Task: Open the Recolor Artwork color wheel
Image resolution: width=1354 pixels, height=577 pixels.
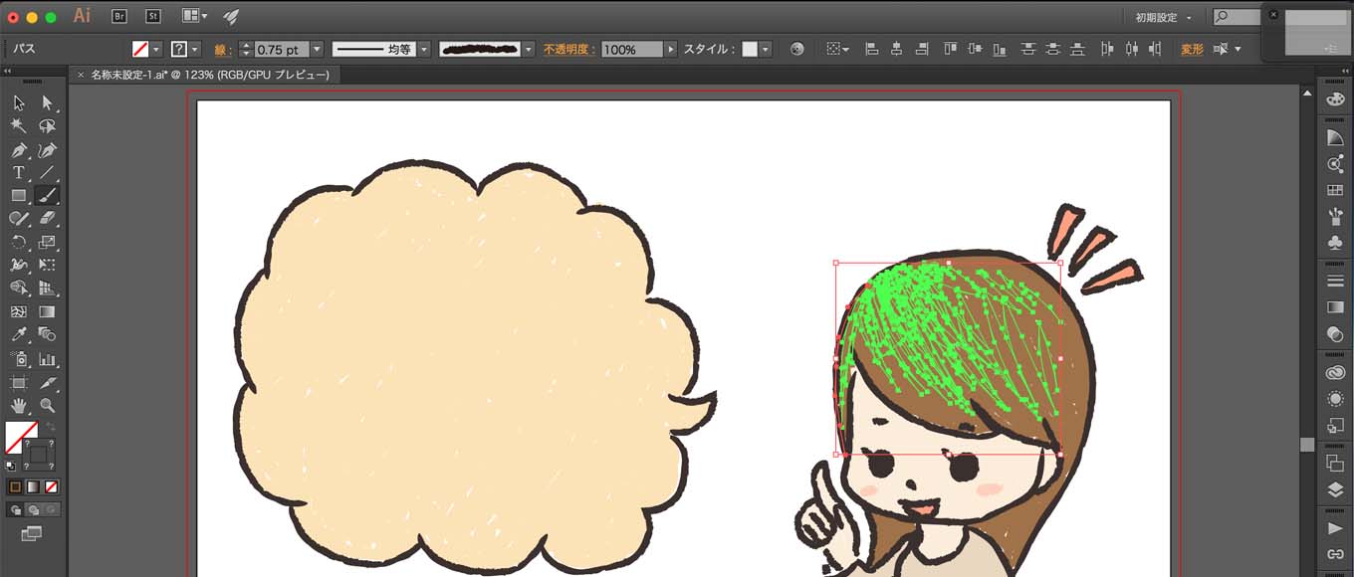Action: tap(796, 49)
